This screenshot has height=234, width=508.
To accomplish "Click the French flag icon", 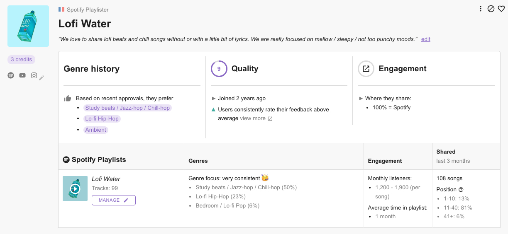I will [x=61, y=9].
